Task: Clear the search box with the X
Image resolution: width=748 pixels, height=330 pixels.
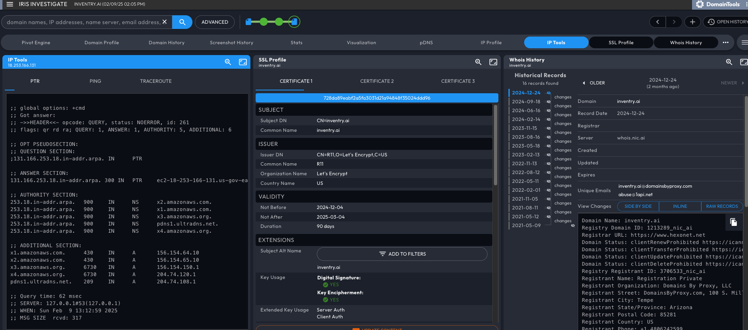Action: [x=164, y=22]
